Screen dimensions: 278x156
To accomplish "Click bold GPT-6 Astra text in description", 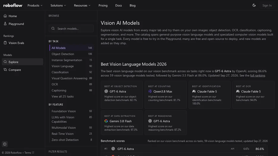I will point(223,71).
